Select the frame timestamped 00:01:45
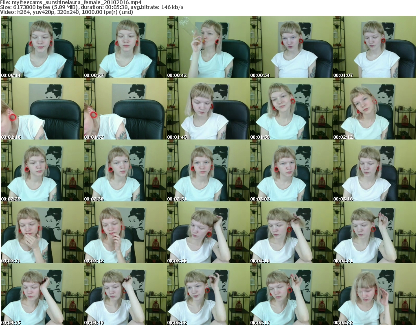Image resolution: width=417 pixels, height=325 pixels. point(208,109)
